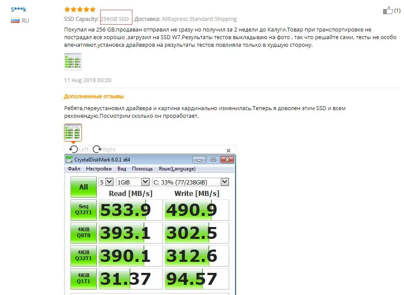The image size is (404, 295).
Task: Click the CrystalDiskMark title bar icon
Action: [69, 159]
